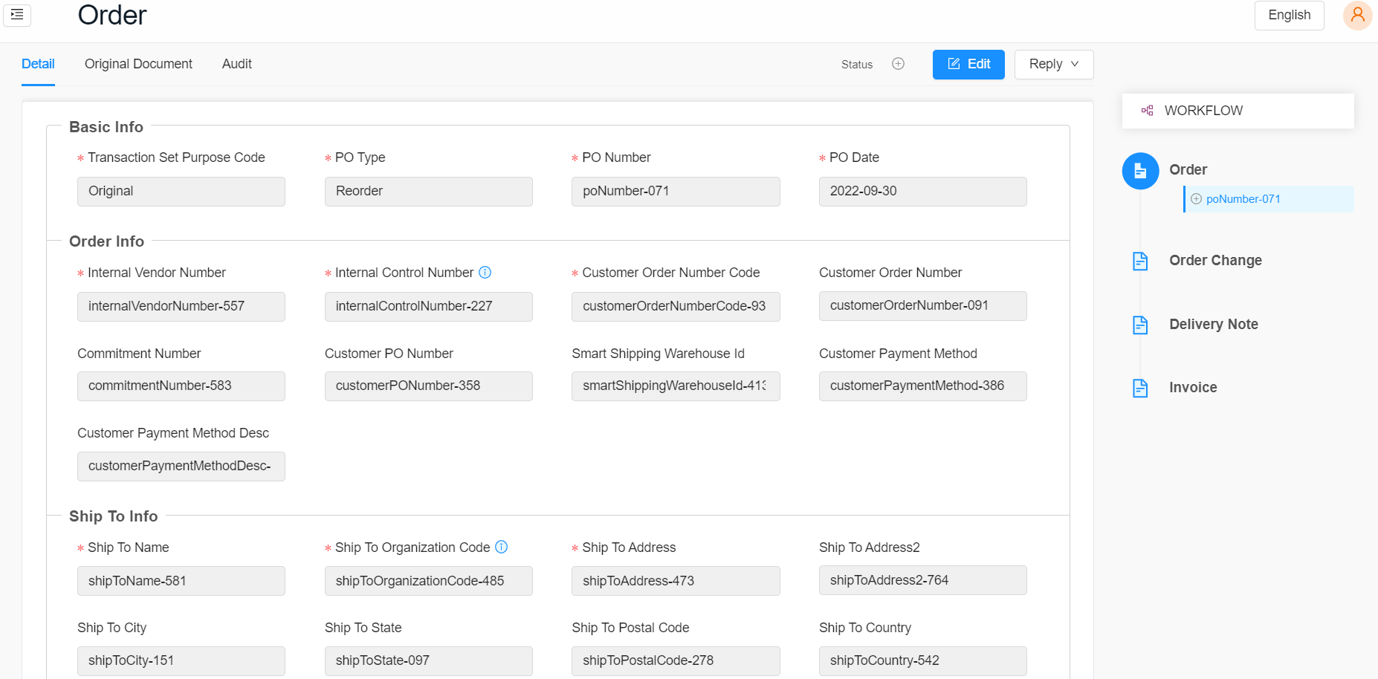Click the Customer Payment Method field
This screenshot has width=1378, height=679.
coord(923,386)
